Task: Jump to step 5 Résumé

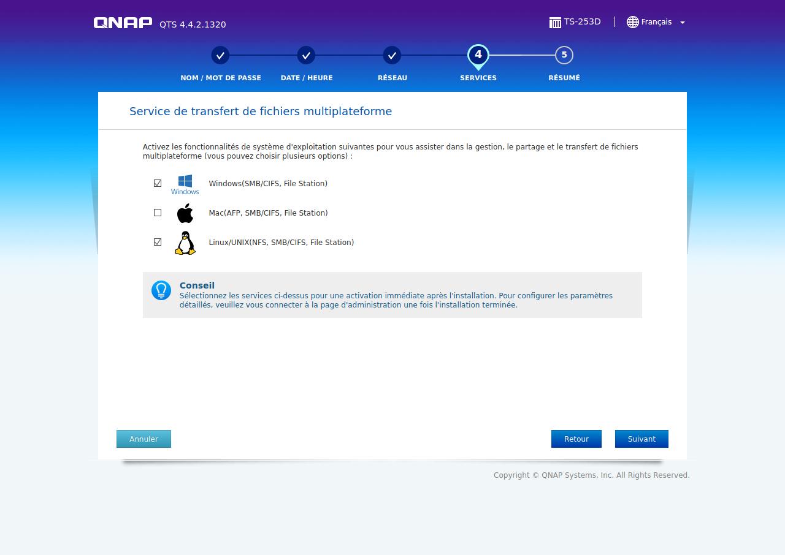Action: coord(564,56)
